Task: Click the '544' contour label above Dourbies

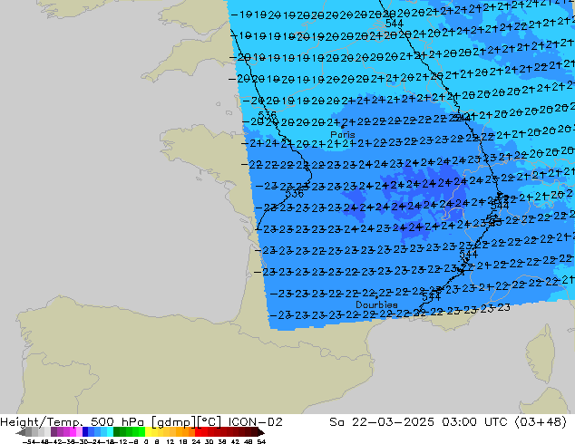Action: pyautogui.click(x=432, y=296)
